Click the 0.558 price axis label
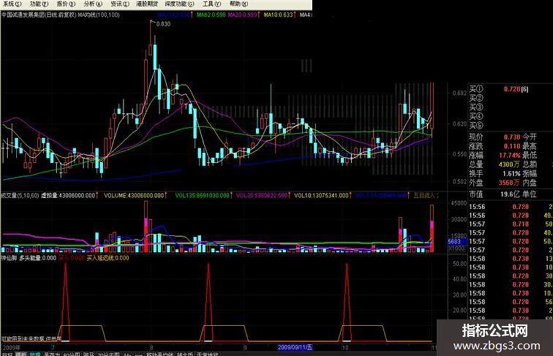The height and width of the screenshot is (356, 553). [x=459, y=154]
